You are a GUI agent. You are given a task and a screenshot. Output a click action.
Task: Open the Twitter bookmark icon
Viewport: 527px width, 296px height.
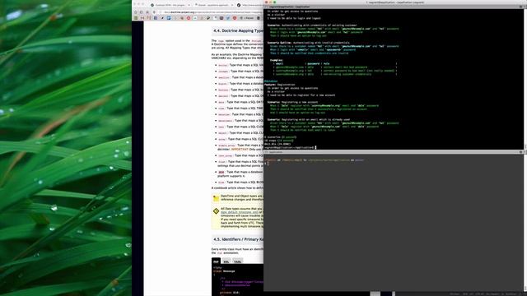pos(228,18)
